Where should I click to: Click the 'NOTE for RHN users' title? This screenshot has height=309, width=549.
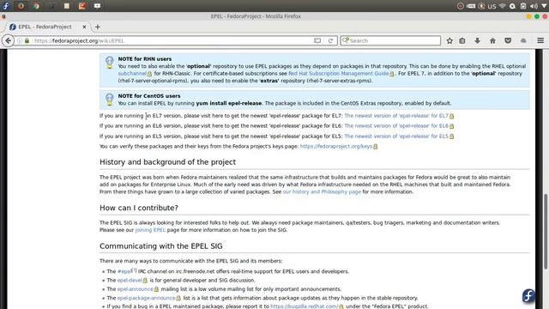[x=145, y=59]
